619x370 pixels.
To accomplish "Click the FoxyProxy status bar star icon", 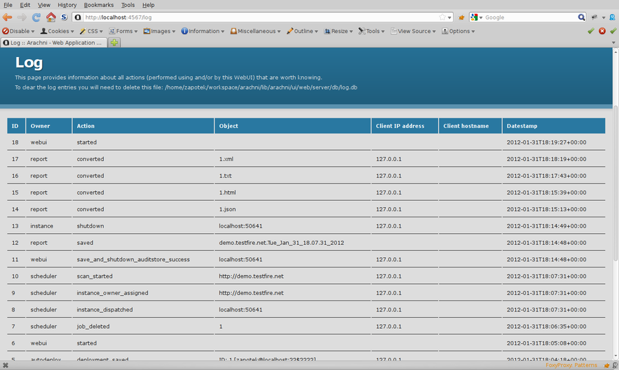I will (607, 366).
